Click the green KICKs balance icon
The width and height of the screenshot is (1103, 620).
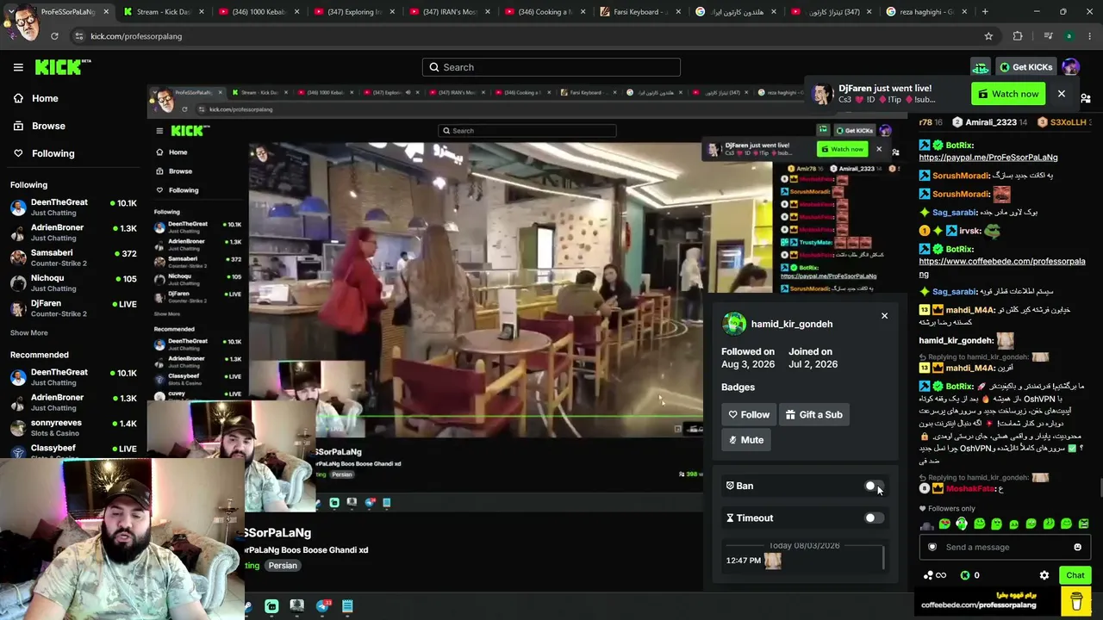coord(965,575)
